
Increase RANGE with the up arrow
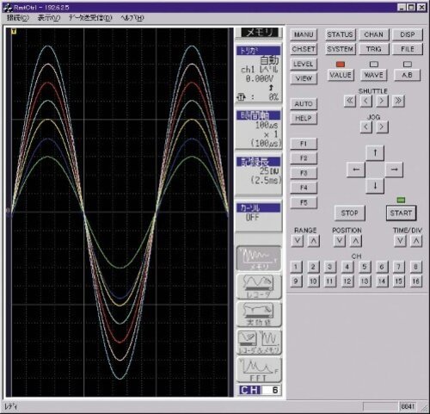click(313, 241)
